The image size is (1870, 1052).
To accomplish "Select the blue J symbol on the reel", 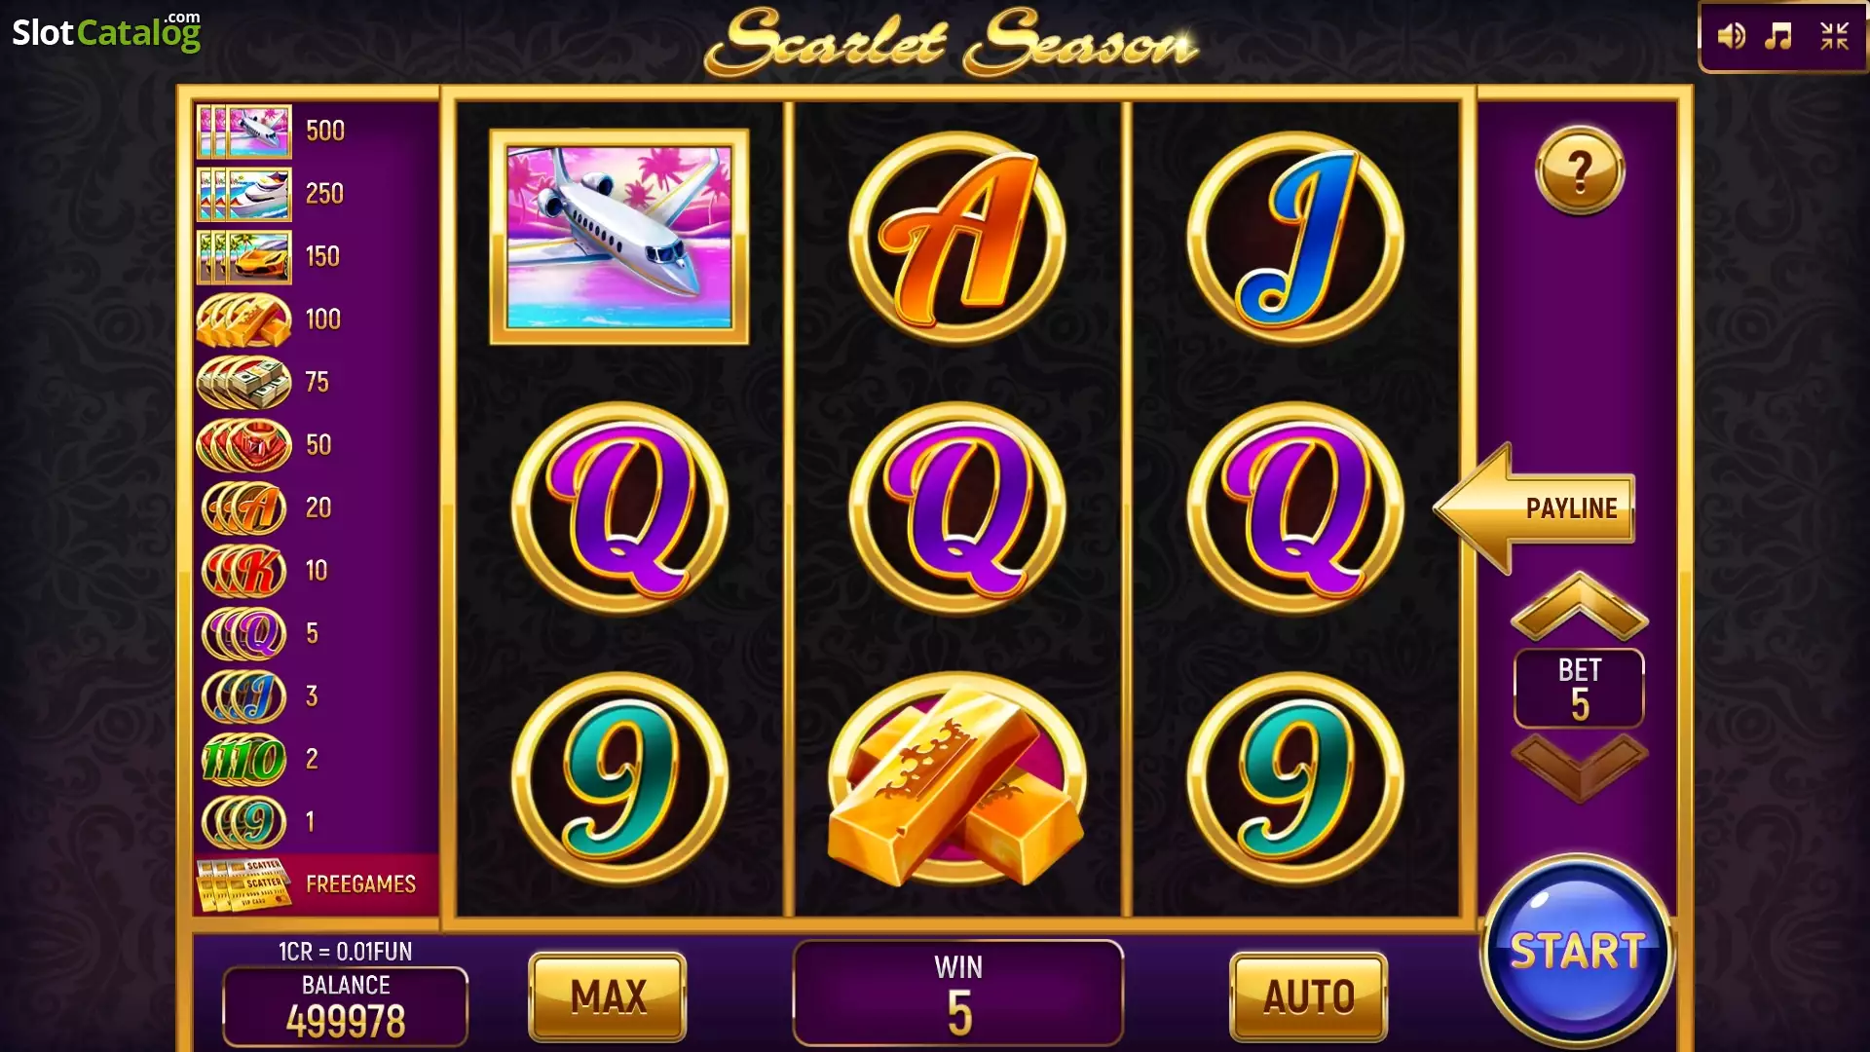I will (1295, 239).
